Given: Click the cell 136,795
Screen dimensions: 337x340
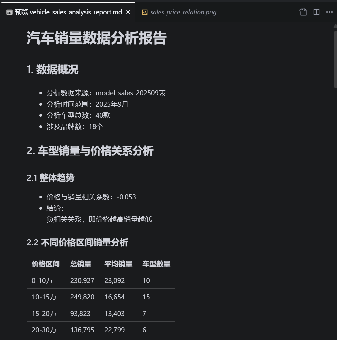Looking at the screenshot, I should (82, 330).
